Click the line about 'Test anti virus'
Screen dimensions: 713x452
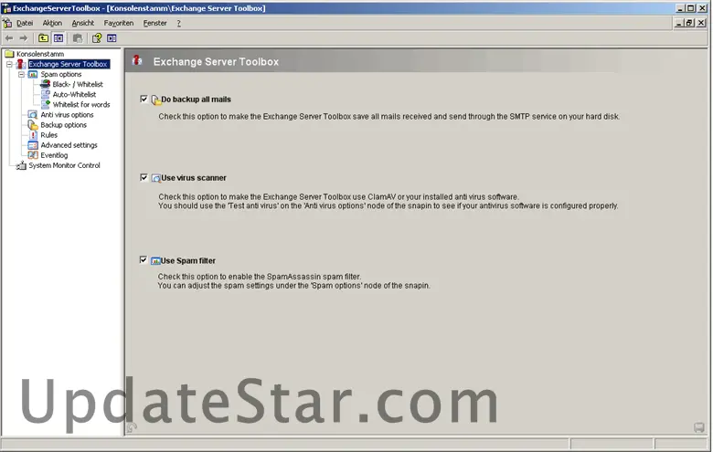[x=388, y=205]
